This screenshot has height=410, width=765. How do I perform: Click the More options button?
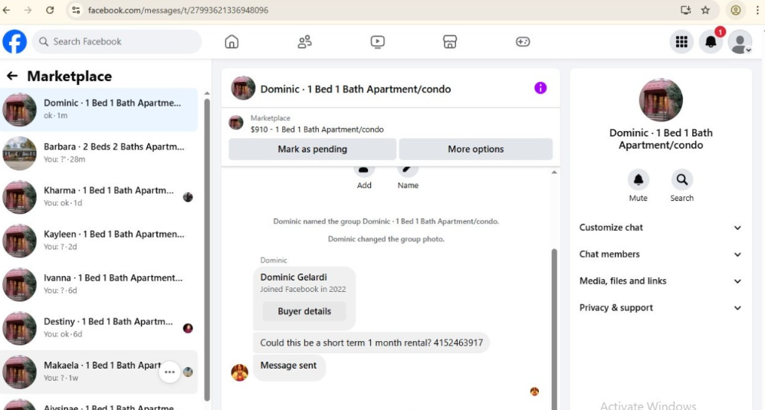point(476,149)
